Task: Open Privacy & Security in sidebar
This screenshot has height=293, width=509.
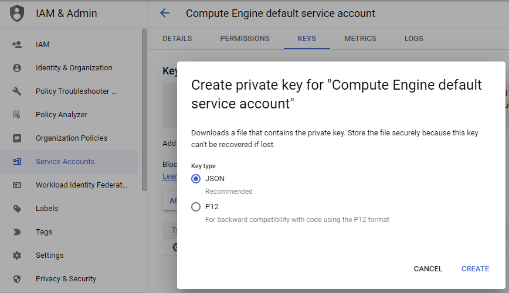Action: click(66, 279)
